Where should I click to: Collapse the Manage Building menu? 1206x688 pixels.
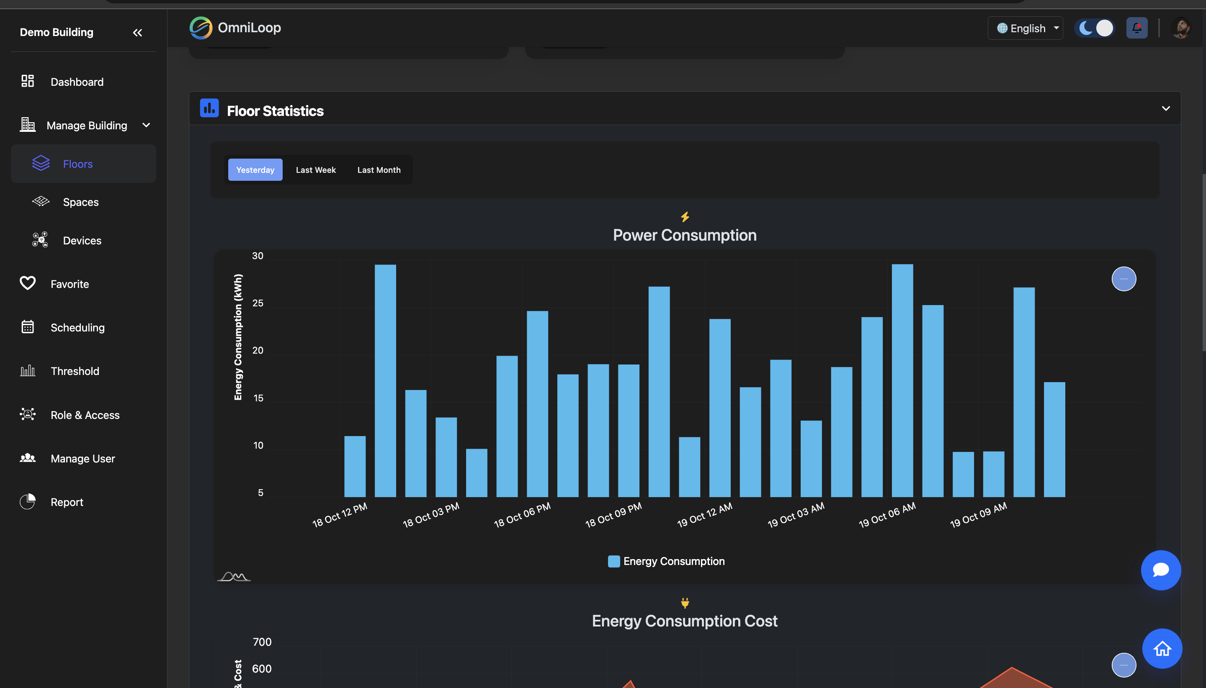click(x=146, y=125)
